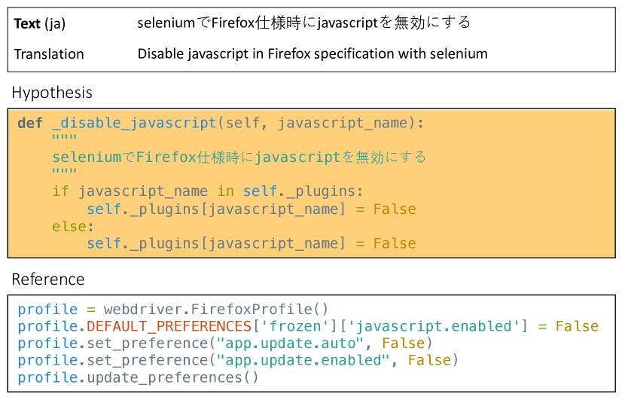Viewport: 625px width, 400px height.
Task: Click the English translation sentence
Action: [312, 54]
